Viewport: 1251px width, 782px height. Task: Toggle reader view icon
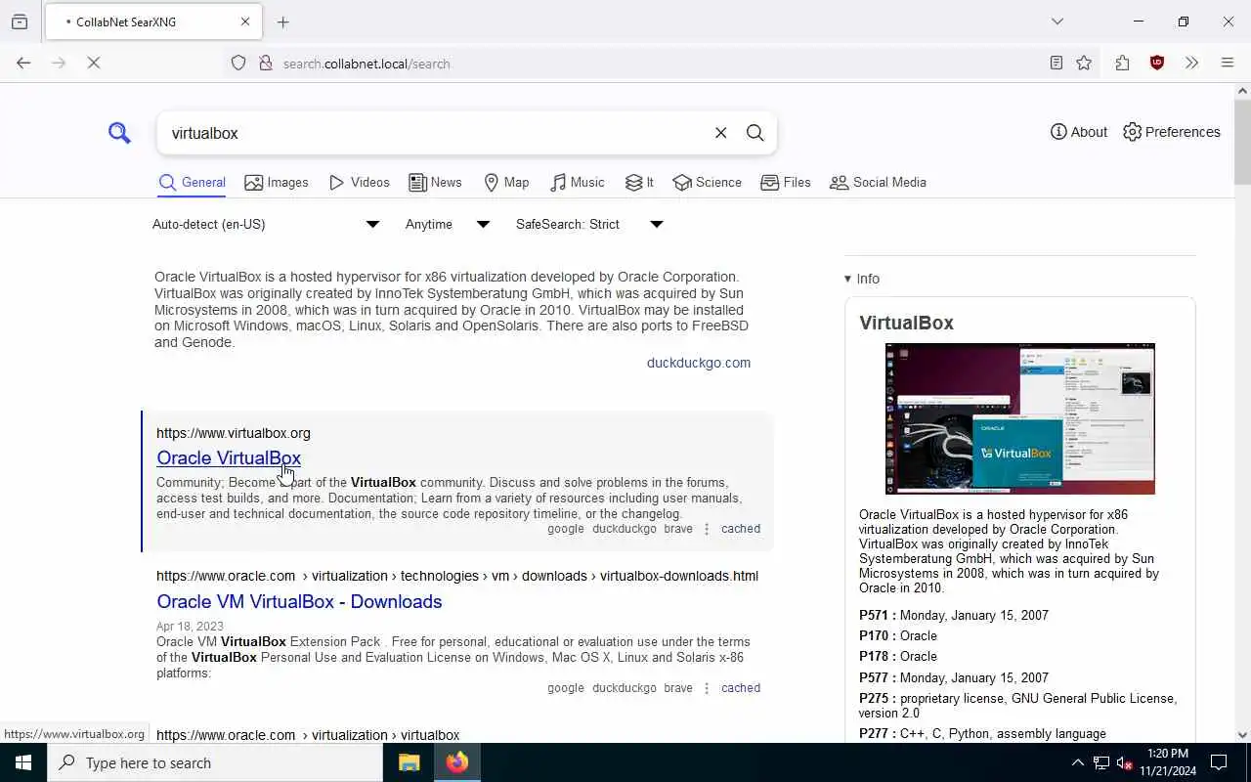[x=1057, y=63]
